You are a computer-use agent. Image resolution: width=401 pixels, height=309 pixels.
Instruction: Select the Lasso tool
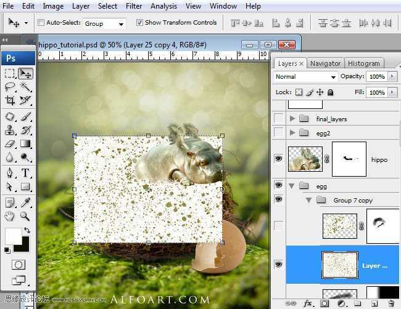coord(10,87)
